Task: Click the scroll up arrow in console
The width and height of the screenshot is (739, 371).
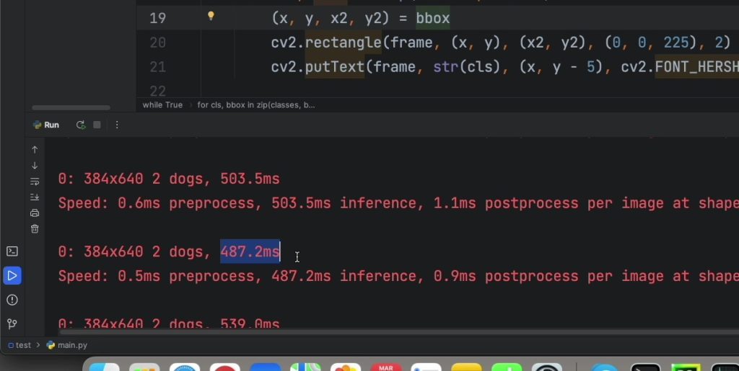Action: click(35, 150)
